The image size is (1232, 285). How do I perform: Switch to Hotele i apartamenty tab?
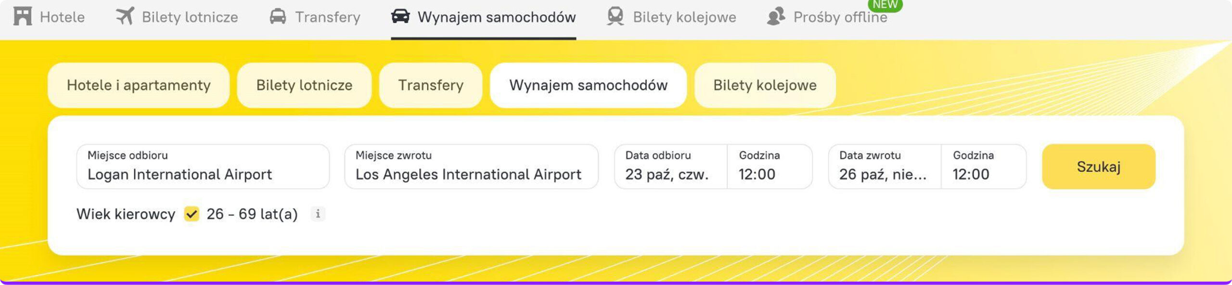tap(139, 85)
